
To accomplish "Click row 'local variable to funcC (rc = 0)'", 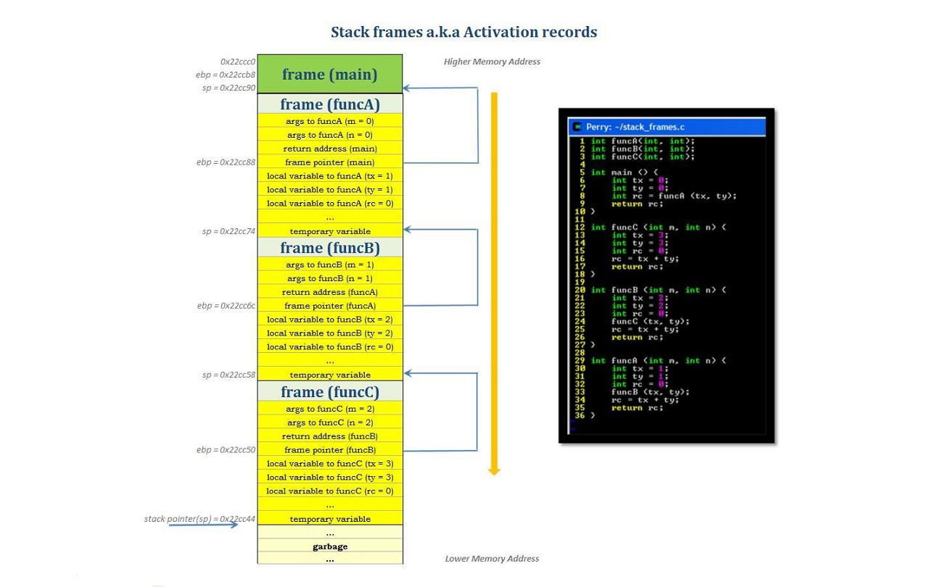I will coord(330,491).
